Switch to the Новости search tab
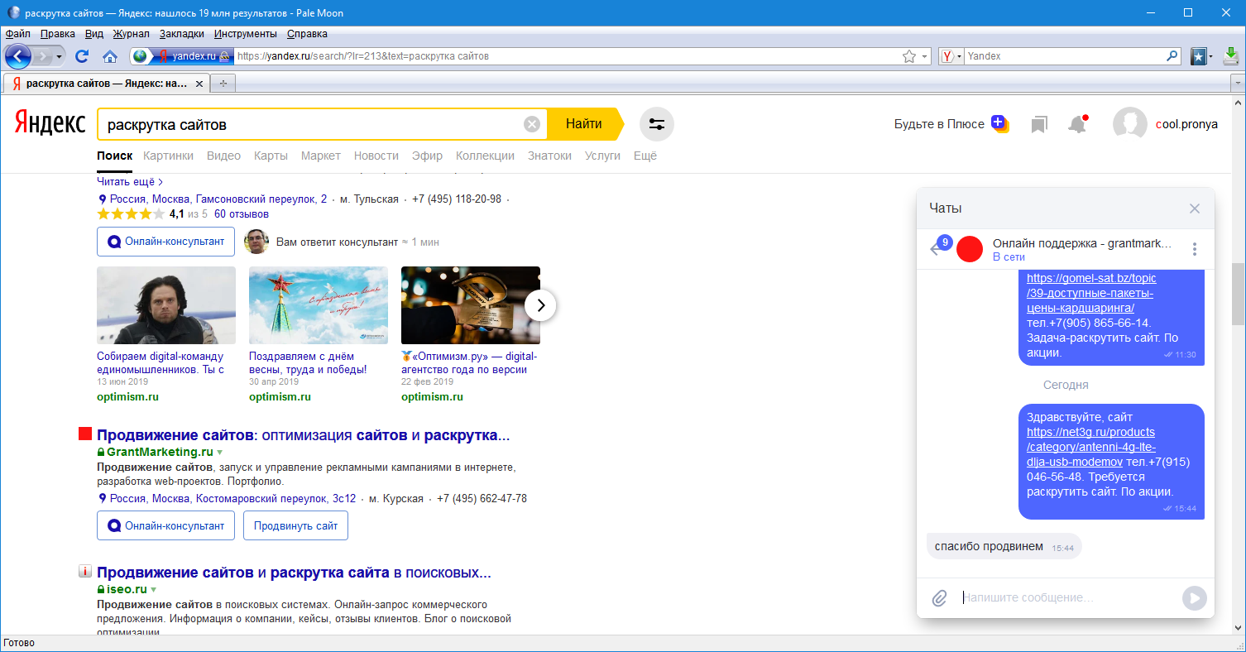Screen dimensions: 1246x652 tap(376, 156)
